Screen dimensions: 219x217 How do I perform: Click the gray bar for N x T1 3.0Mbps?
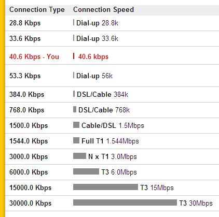(79, 156)
